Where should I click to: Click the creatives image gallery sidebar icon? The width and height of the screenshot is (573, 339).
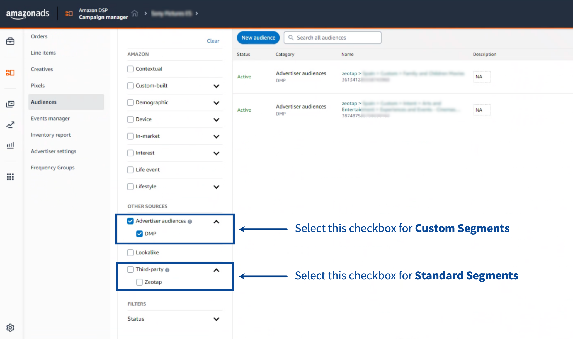coord(10,104)
